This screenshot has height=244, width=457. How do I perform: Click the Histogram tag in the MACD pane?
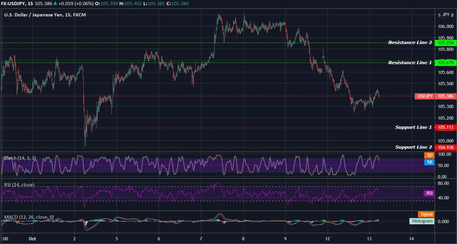(422, 221)
